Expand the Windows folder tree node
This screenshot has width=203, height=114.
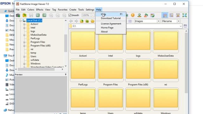tap(24, 64)
